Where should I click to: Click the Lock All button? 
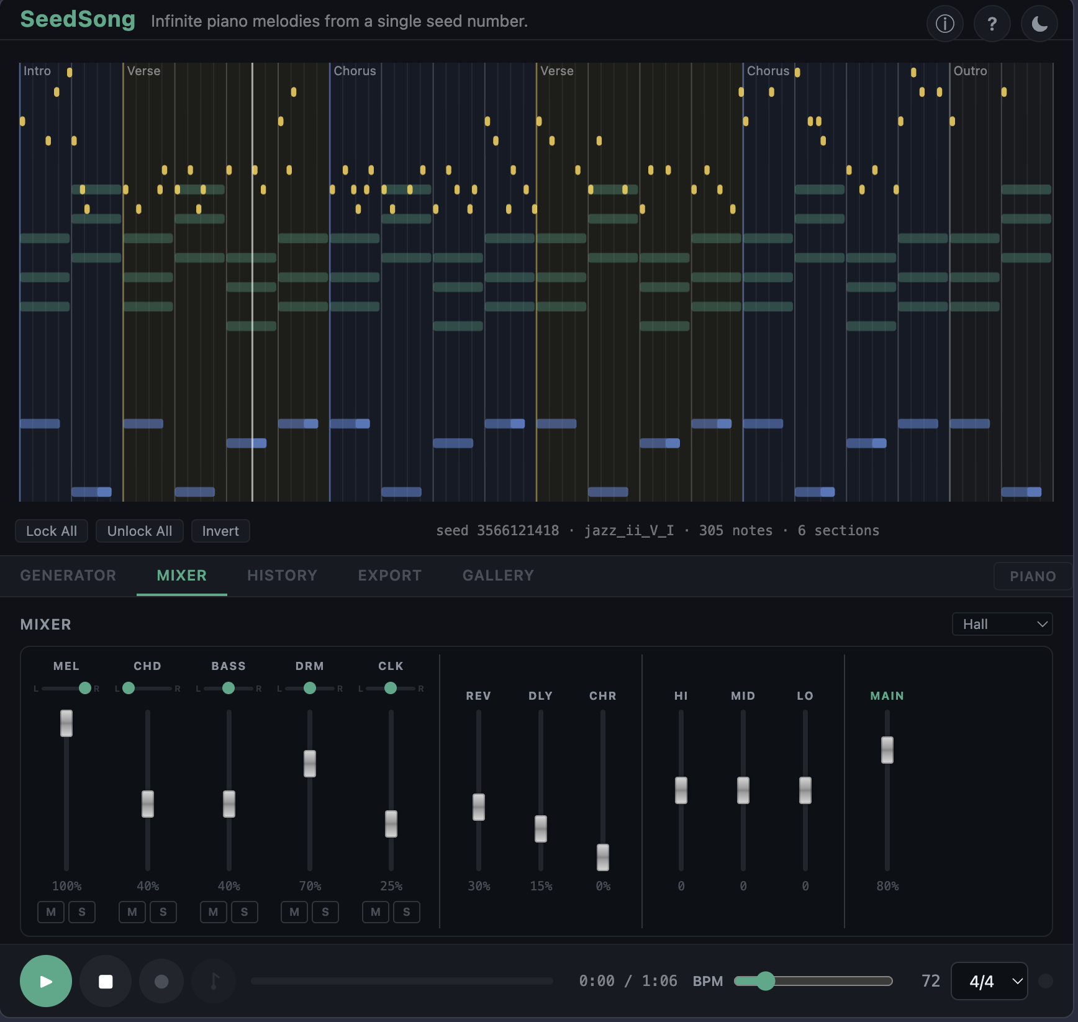[x=52, y=531]
